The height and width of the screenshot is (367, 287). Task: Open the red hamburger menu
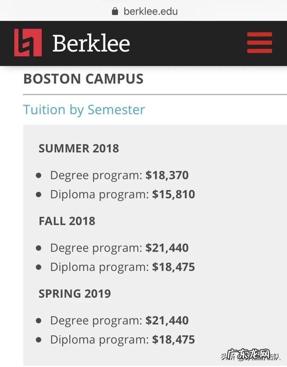point(260,43)
